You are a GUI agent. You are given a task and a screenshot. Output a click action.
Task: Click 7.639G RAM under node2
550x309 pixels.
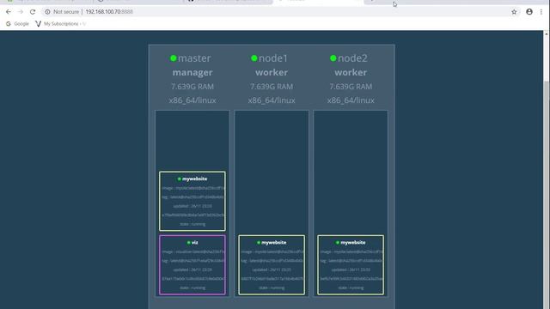click(351, 87)
